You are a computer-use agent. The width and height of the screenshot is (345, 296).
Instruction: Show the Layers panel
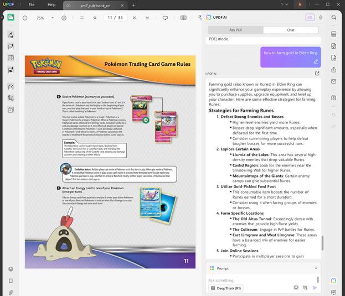[x=11, y=269]
